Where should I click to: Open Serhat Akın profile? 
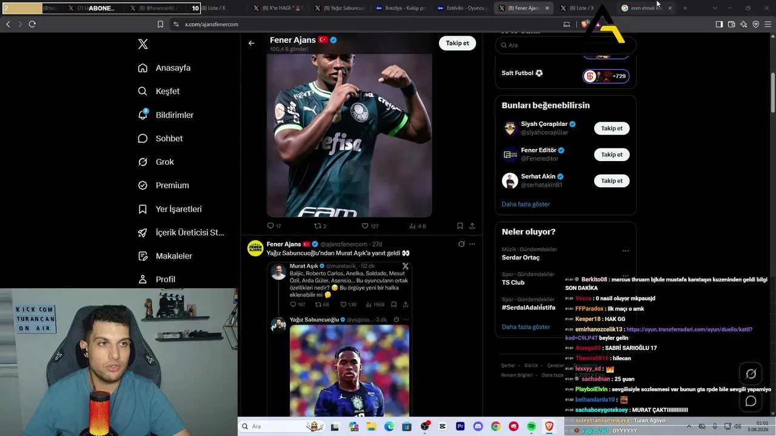pyautogui.click(x=538, y=177)
